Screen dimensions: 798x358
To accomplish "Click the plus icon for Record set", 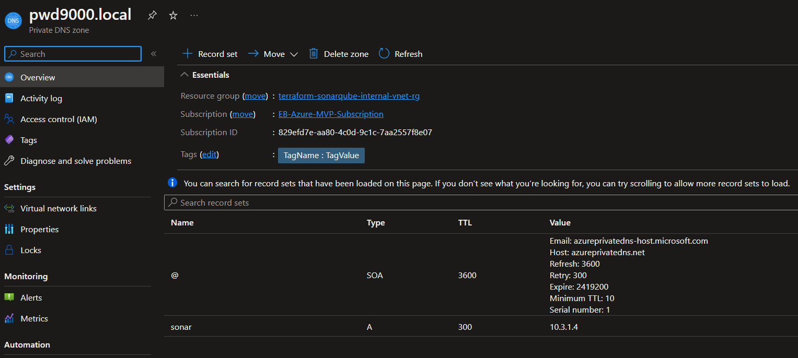I will click(187, 54).
